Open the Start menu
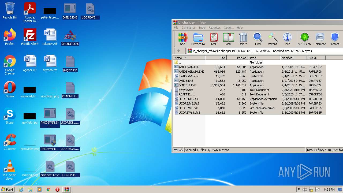 click(7, 189)
